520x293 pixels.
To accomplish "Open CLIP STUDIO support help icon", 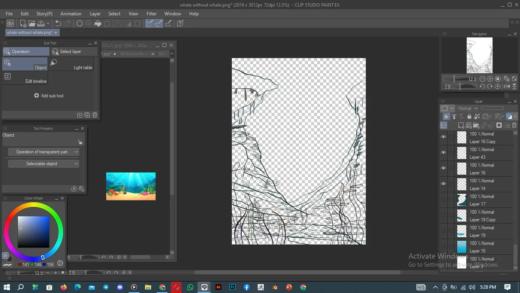I will [x=180, y=24].
